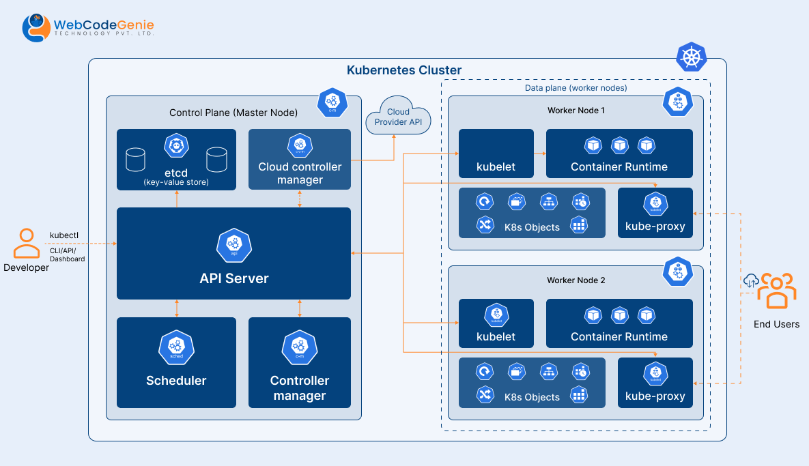
Task: Toggle the Worker Node 1 hexagon badge
Action: point(678,101)
